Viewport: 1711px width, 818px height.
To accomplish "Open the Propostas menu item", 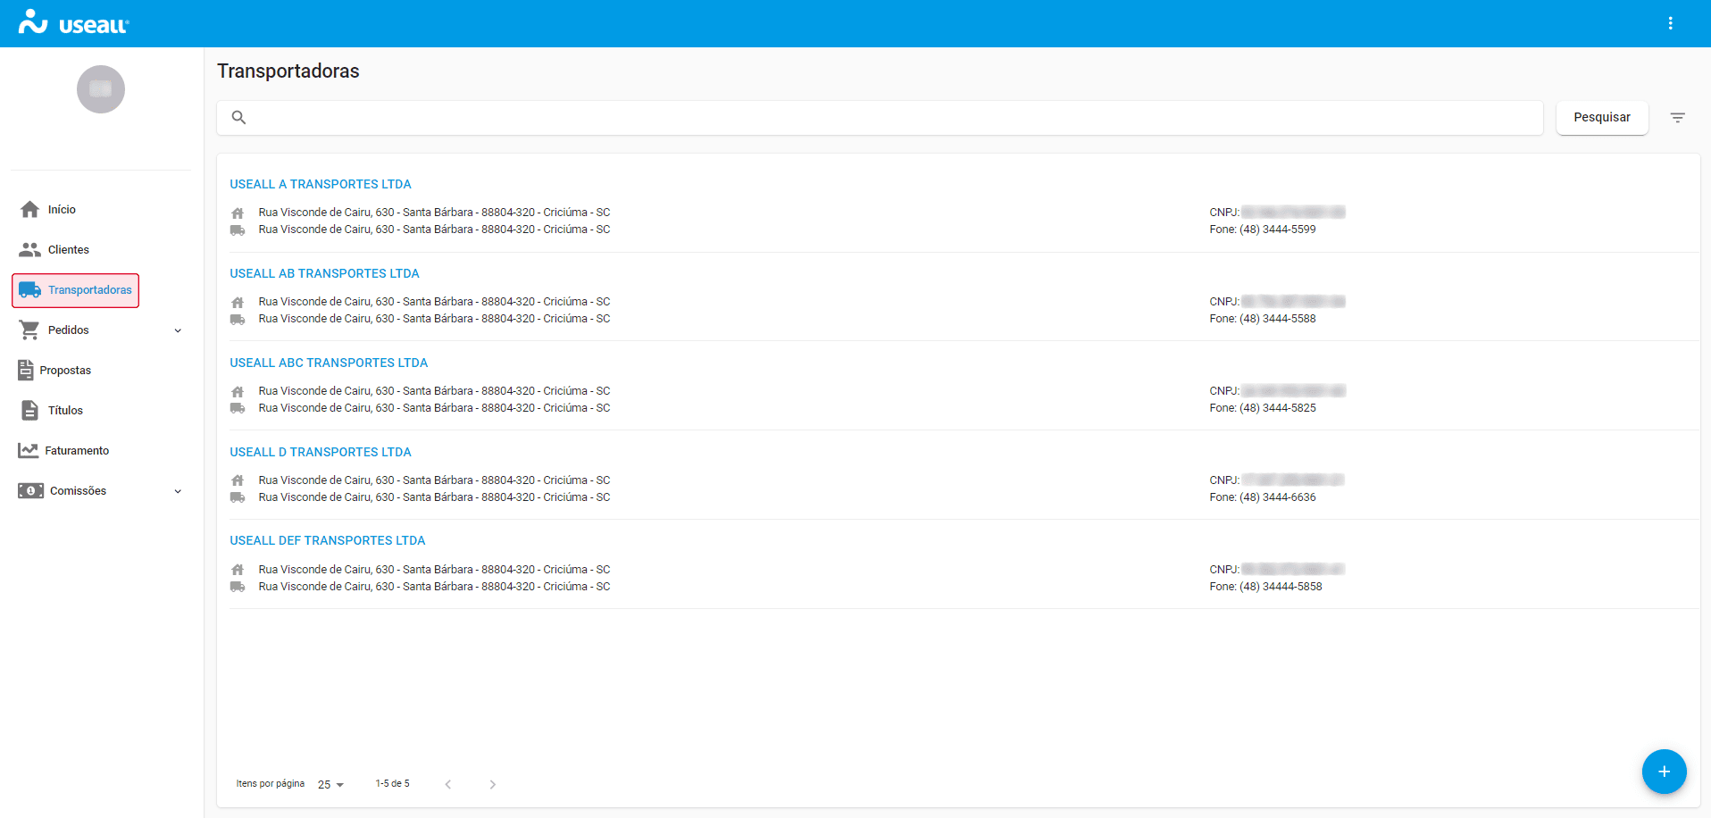I will pyautogui.click(x=65, y=371).
